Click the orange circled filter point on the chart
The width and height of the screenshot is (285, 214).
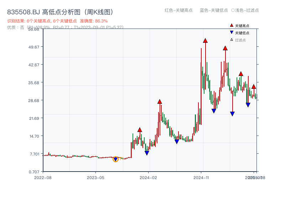(116, 159)
